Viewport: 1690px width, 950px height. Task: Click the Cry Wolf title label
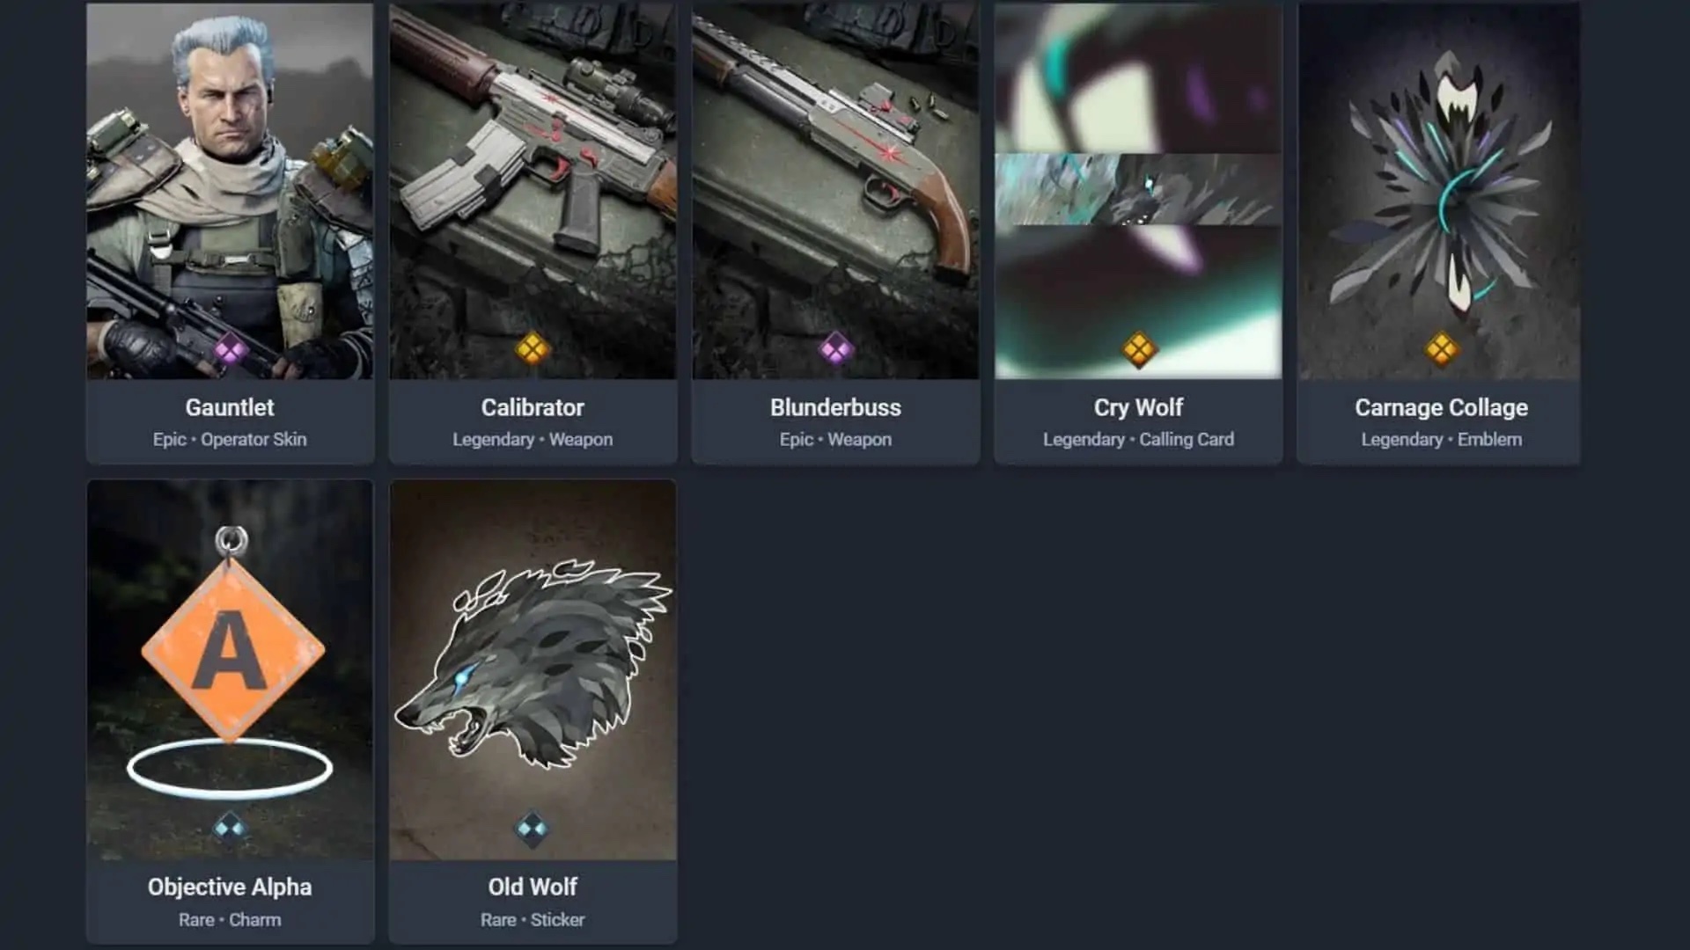1138,407
